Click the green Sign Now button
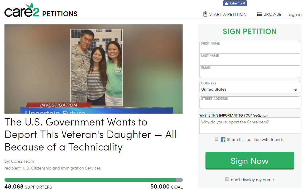The width and height of the screenshot is (303, 193). tap(250, 161)
